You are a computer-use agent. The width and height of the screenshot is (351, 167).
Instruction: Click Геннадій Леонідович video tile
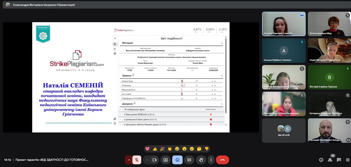(x=329, y=131)
